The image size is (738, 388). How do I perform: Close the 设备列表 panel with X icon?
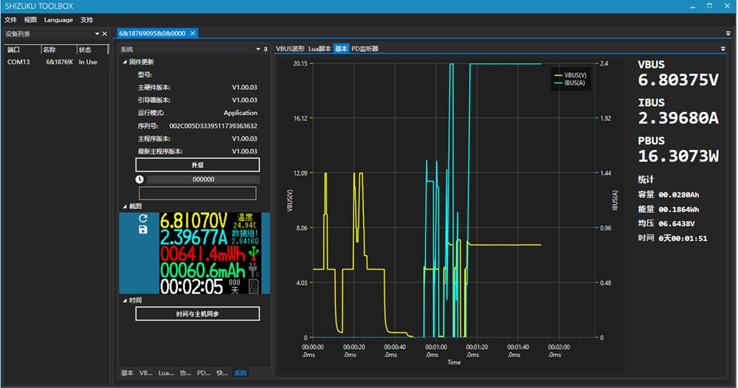(x=105, y=34)
